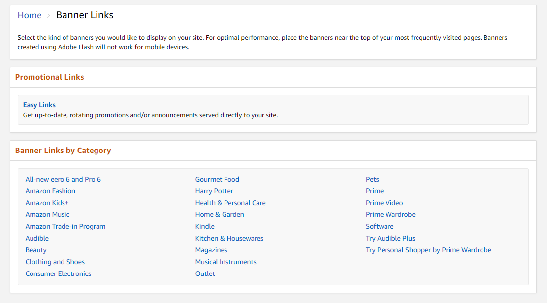
Task: Open the Easy Links promotional option
Action: [x=39, y=105]
